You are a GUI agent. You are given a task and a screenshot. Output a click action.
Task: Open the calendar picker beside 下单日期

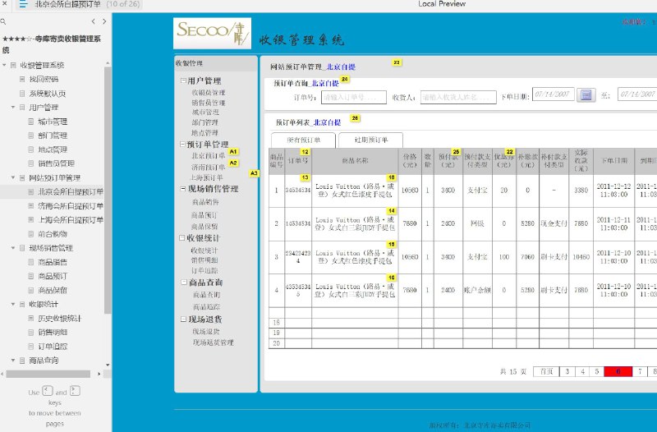click(586, 94)
